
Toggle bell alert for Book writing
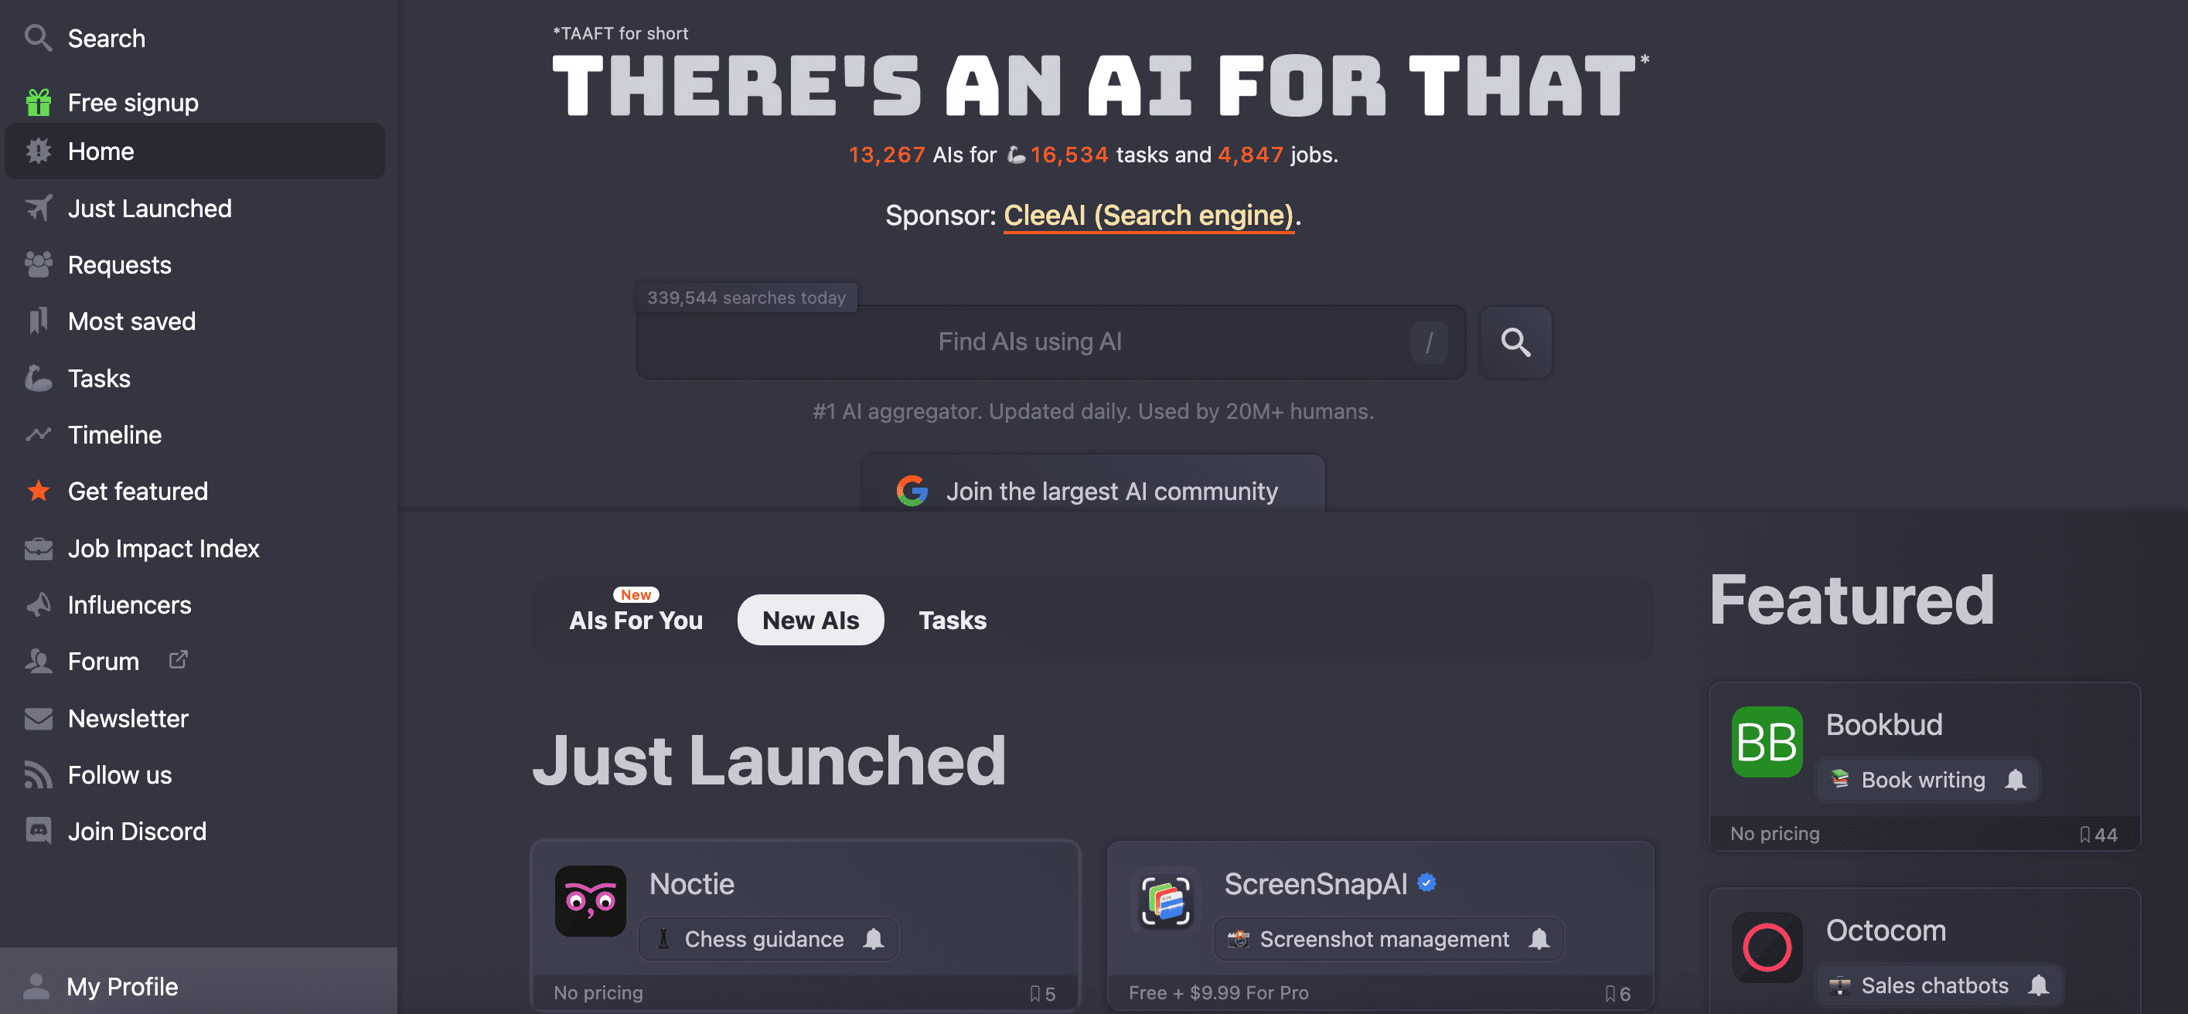2015,780
